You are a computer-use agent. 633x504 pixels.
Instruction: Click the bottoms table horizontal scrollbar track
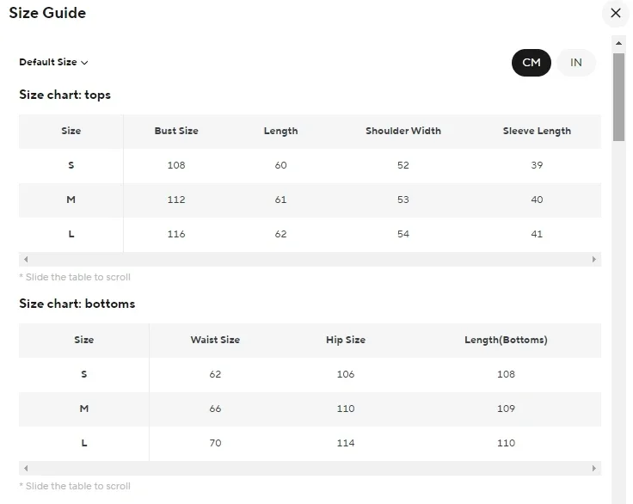tap(310, 468)
